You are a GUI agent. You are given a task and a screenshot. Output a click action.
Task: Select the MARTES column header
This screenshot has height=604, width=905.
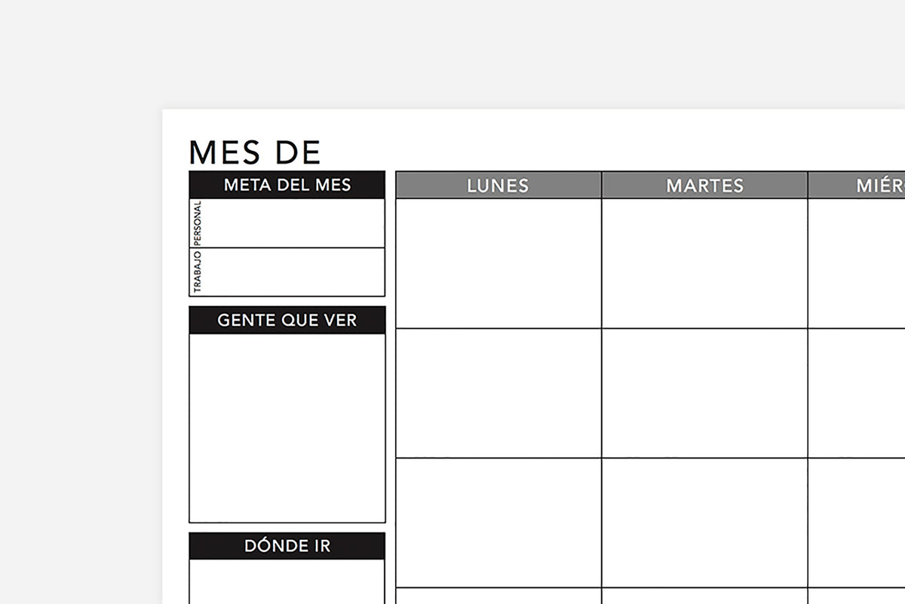[704, 185]
